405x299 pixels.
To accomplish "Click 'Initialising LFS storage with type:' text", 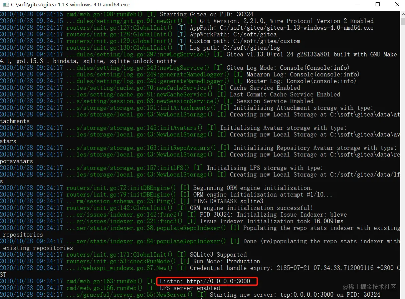I will pos(265,168).
